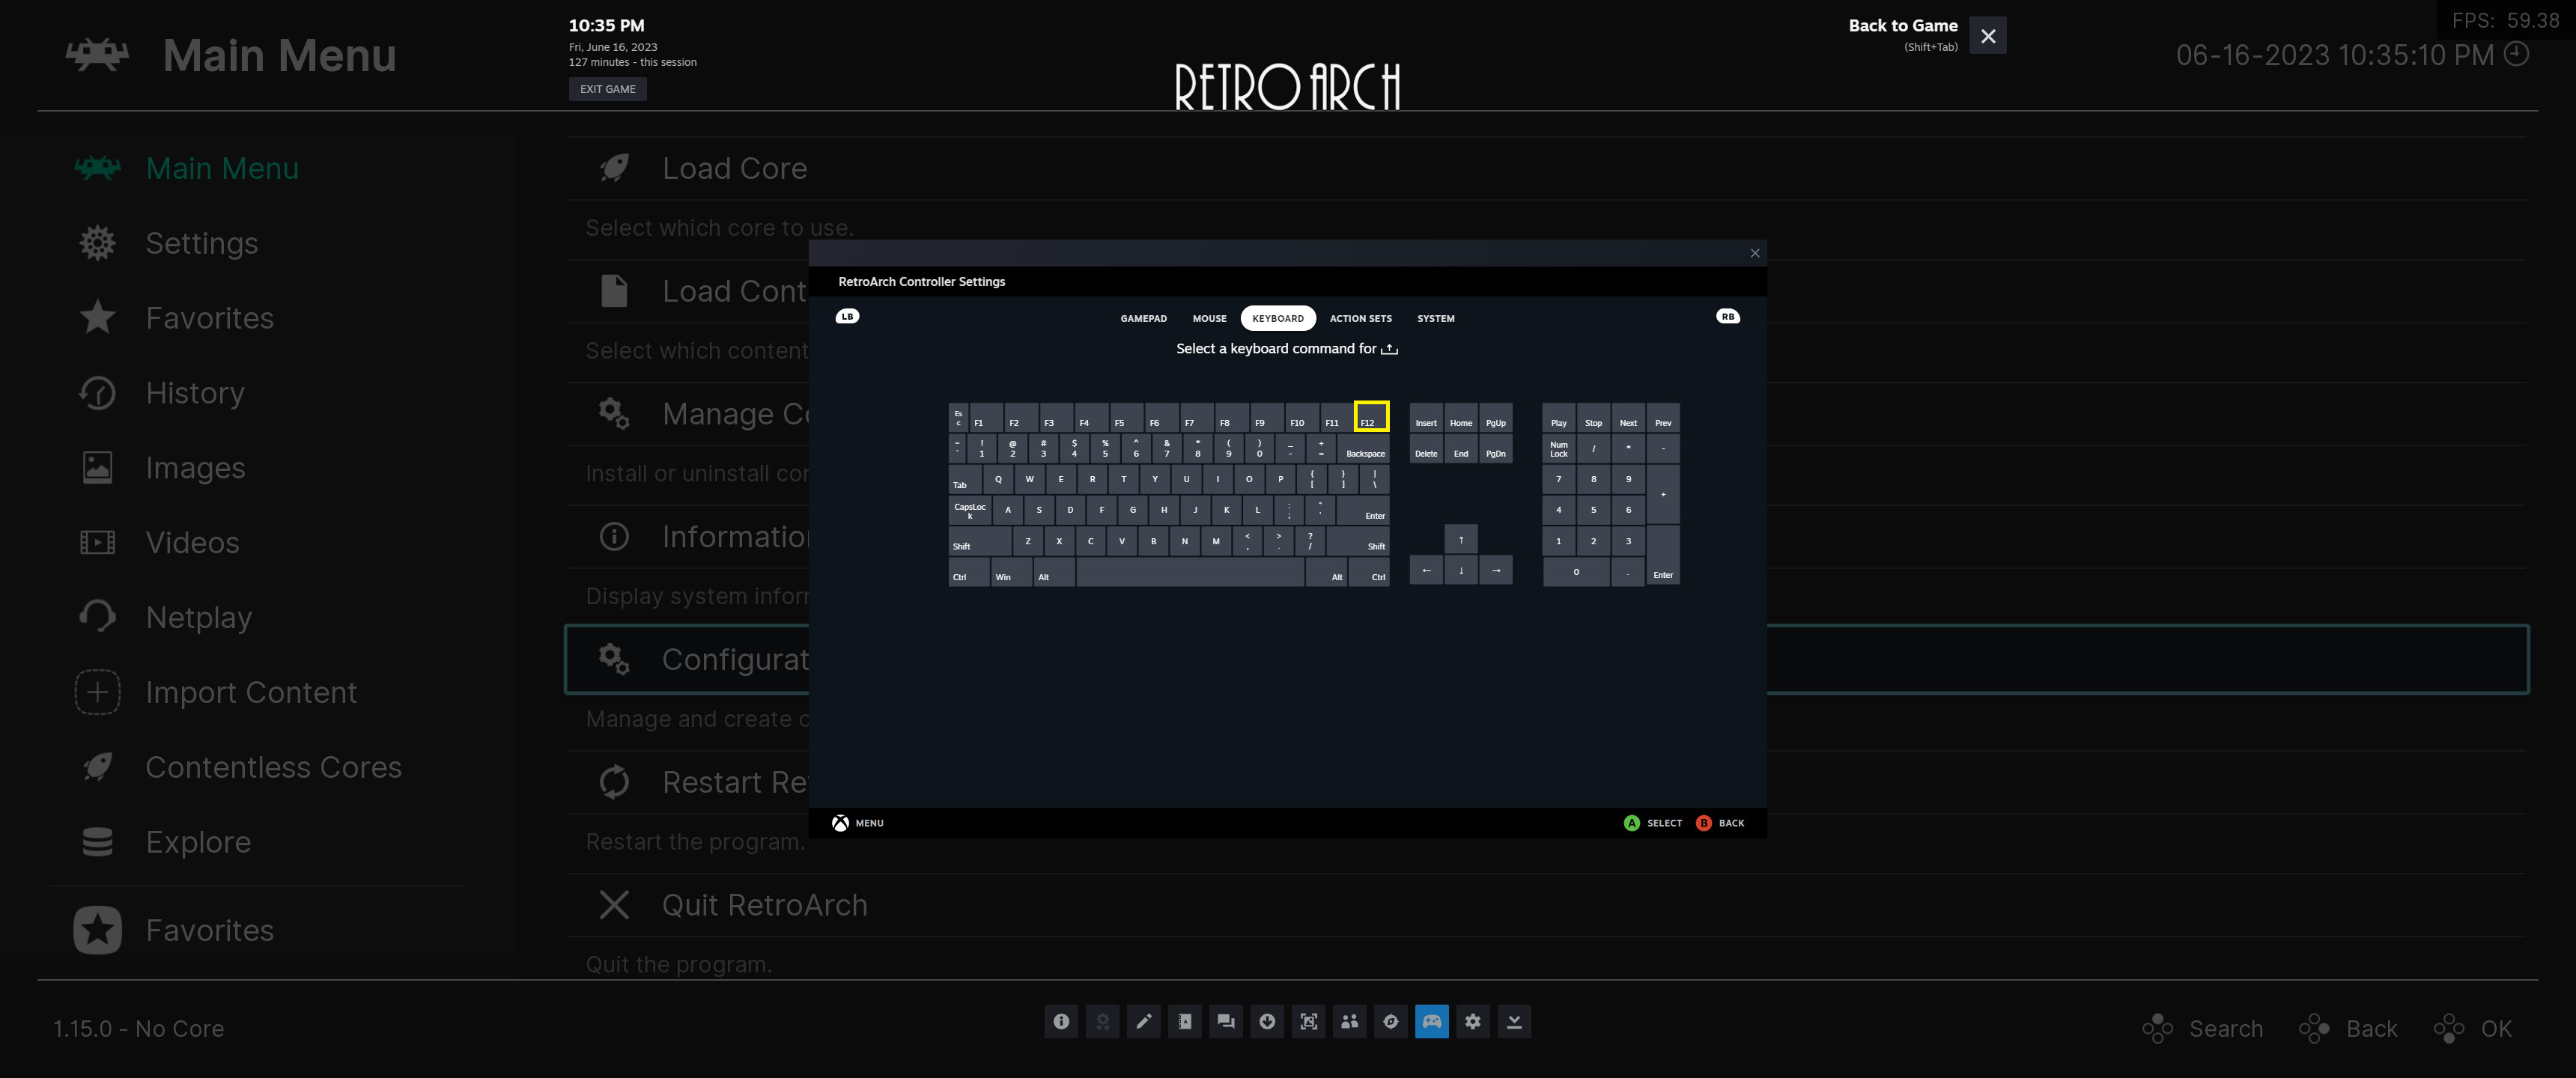Select the Backspace key on virtual keyboard

1364,449
